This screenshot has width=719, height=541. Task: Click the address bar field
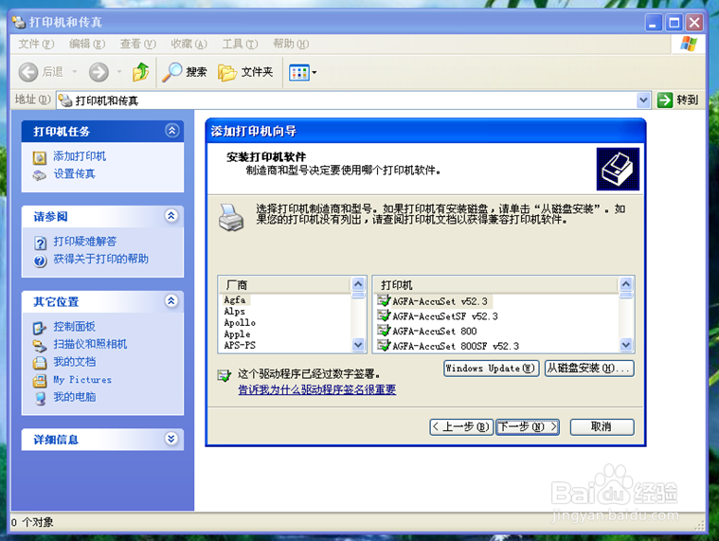click(353, 99)
